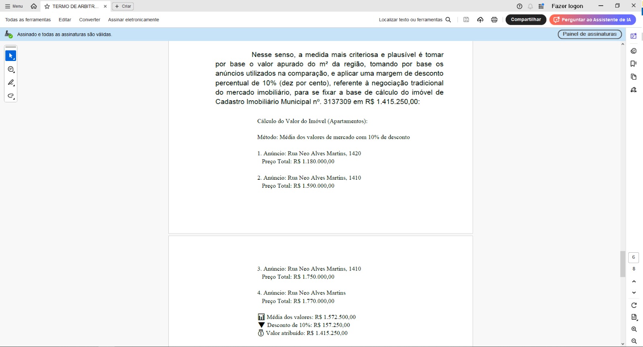This screenshot has height=347, width=643.
Task: Choose the freehand draw loop tool
Action: click(11, 96)
